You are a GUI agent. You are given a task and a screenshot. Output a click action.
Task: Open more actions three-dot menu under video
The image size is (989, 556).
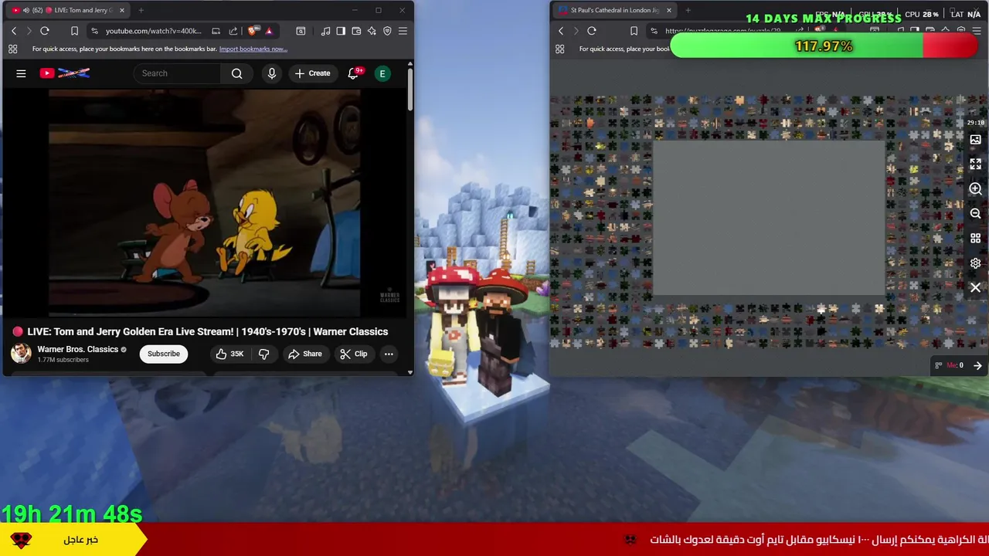pyautogui.click(x=389, y=354)
